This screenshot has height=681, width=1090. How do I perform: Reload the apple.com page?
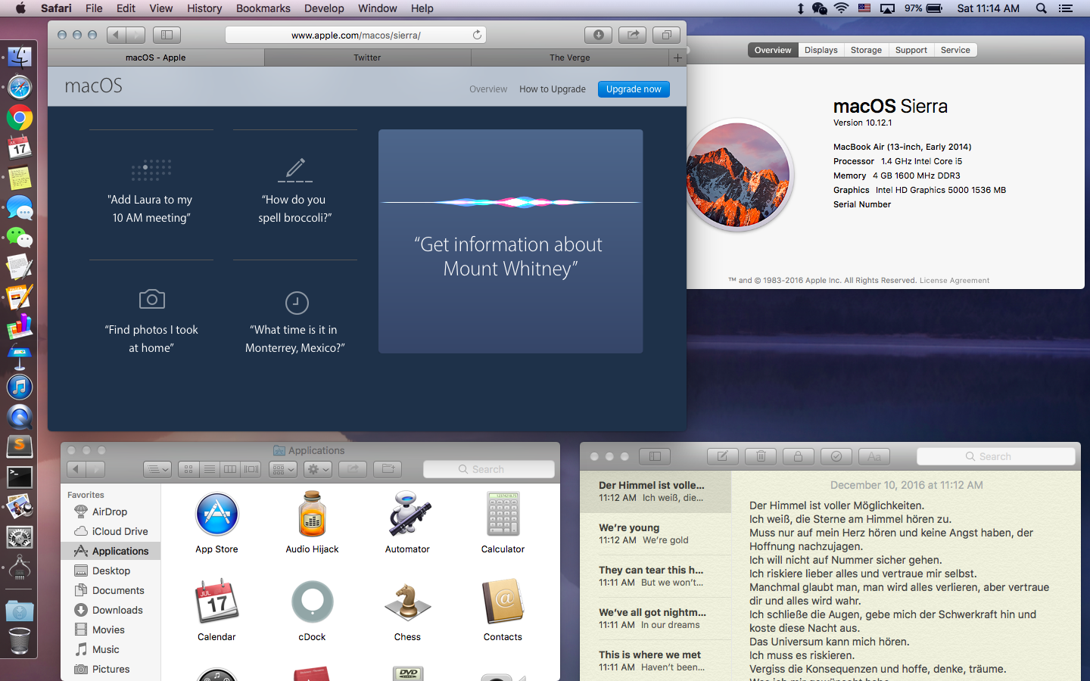tap(477, 35)
